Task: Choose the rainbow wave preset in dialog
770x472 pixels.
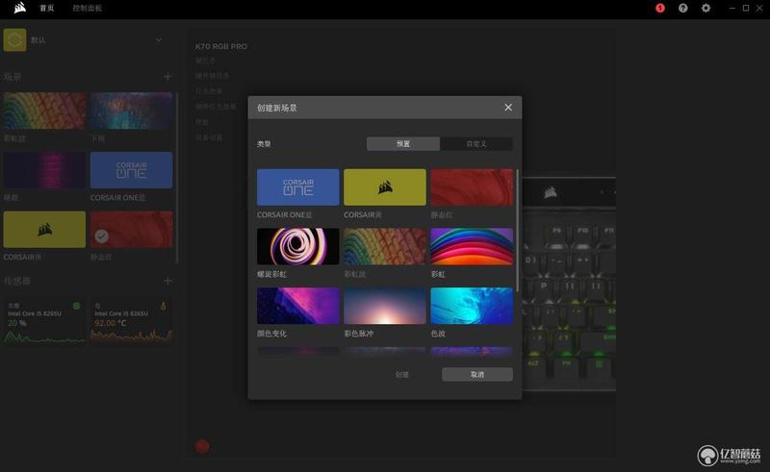Action: [x=385, y=246]
